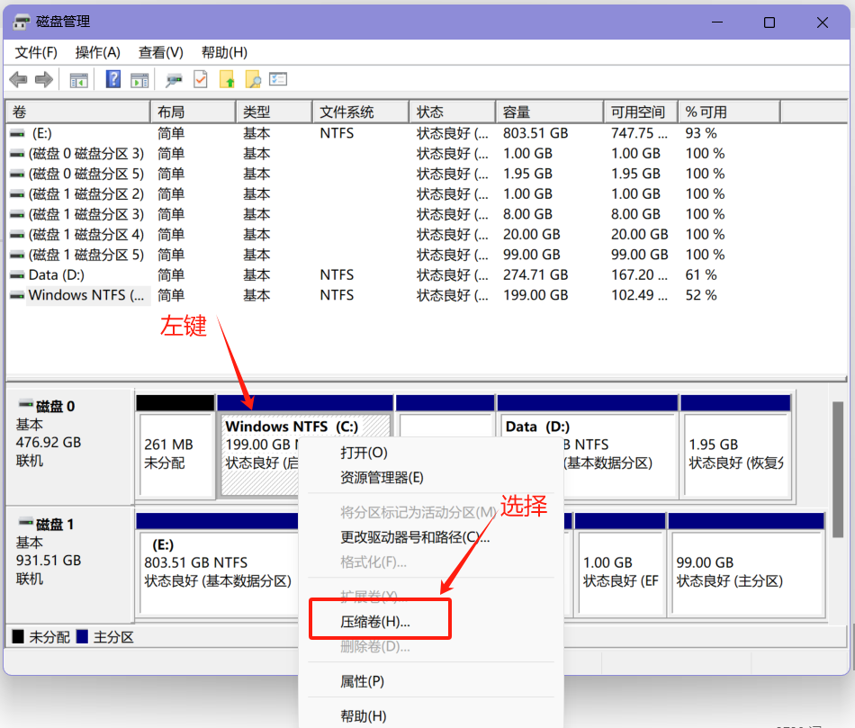Click the forward arrow toolbar icon
The height and width of the screenshot is (728, 855).
click(x=43, y=80)
